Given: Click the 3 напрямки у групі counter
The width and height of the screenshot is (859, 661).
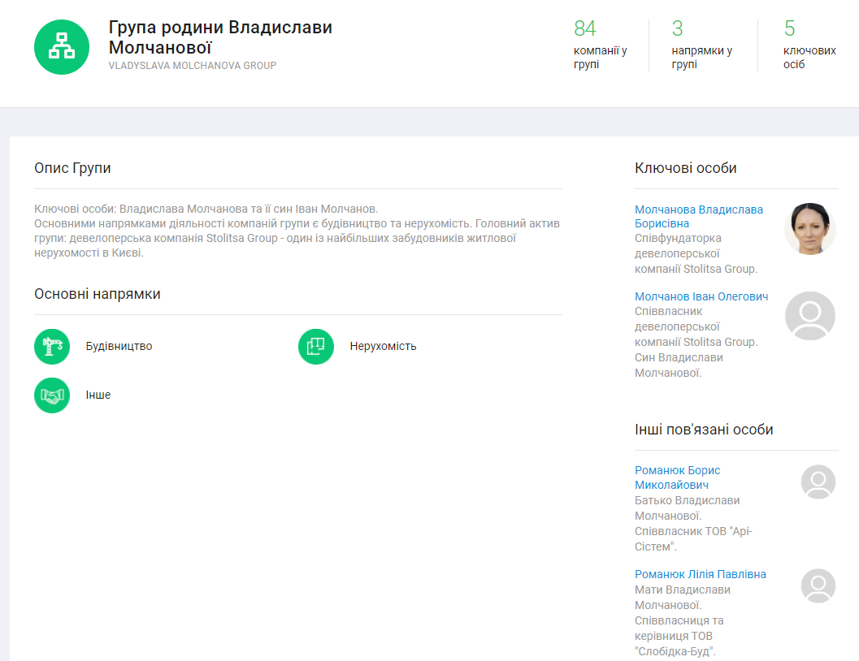Looking at the screenshot, I should tap(701, 45).
